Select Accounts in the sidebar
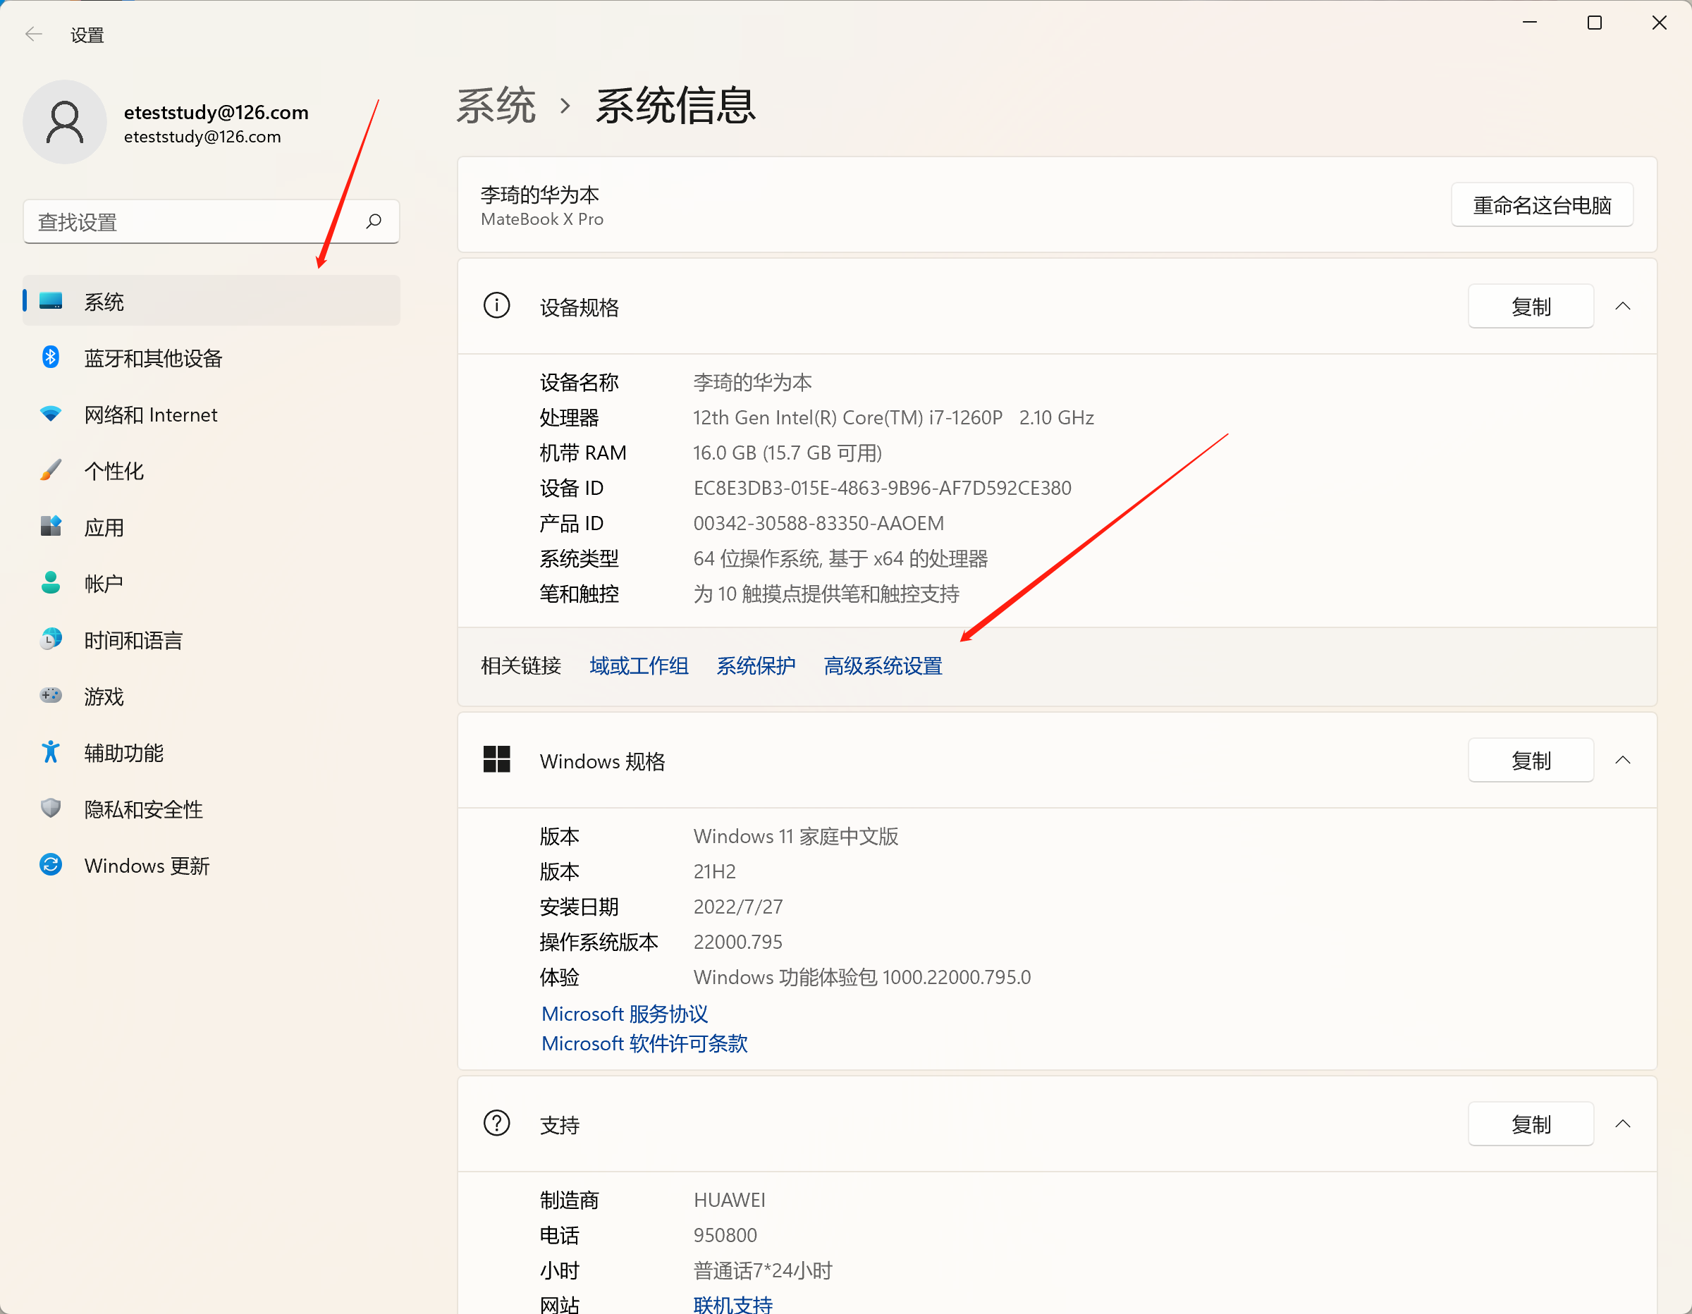Screen dimensions: 1692x1314 click(104, 584)
